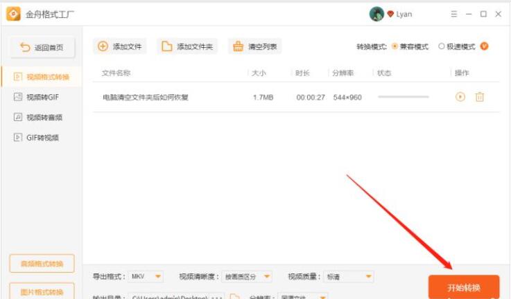Open the hamburger menu in title bar
The height and width of the screenshot is (299, 511).
click(454, 14)
